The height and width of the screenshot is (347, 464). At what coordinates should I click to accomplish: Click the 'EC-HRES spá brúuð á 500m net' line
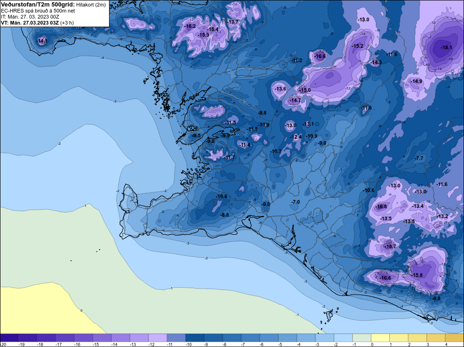coord(38,11)
